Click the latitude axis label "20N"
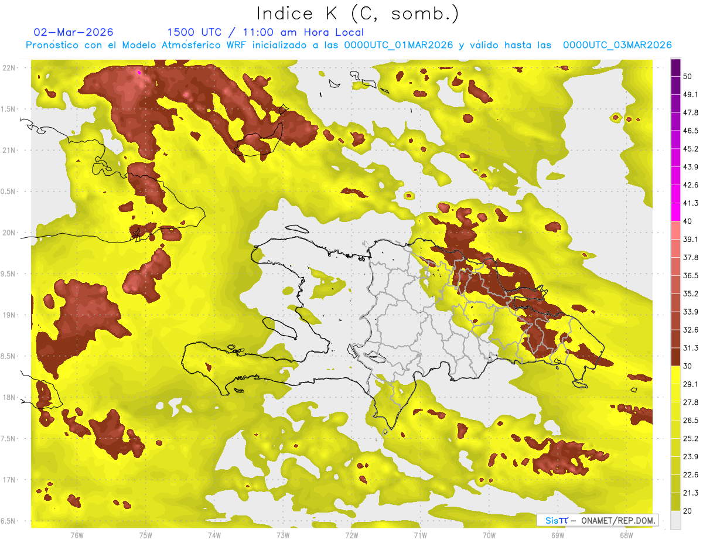The height and width of the screenshot is (543, 703). click(9, 233)
